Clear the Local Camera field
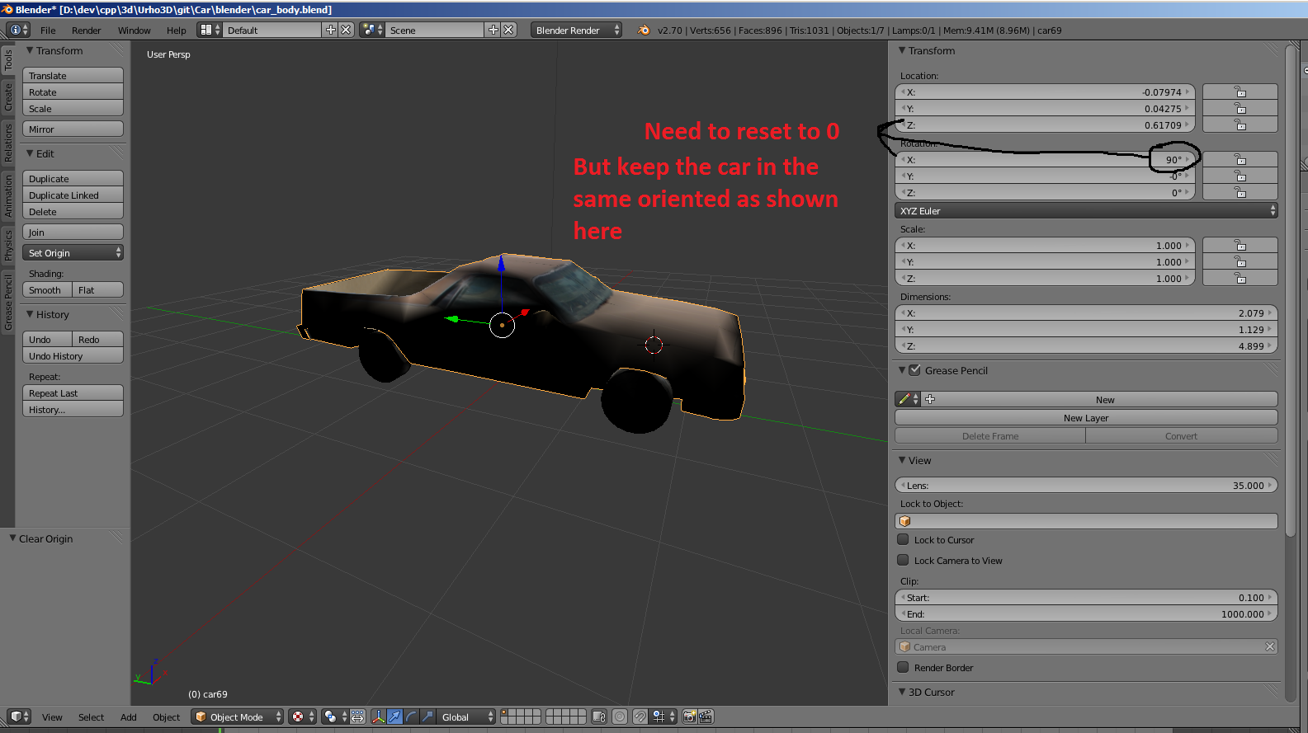This screenshot has width=1308, height=733. [x=1270, y=646]
